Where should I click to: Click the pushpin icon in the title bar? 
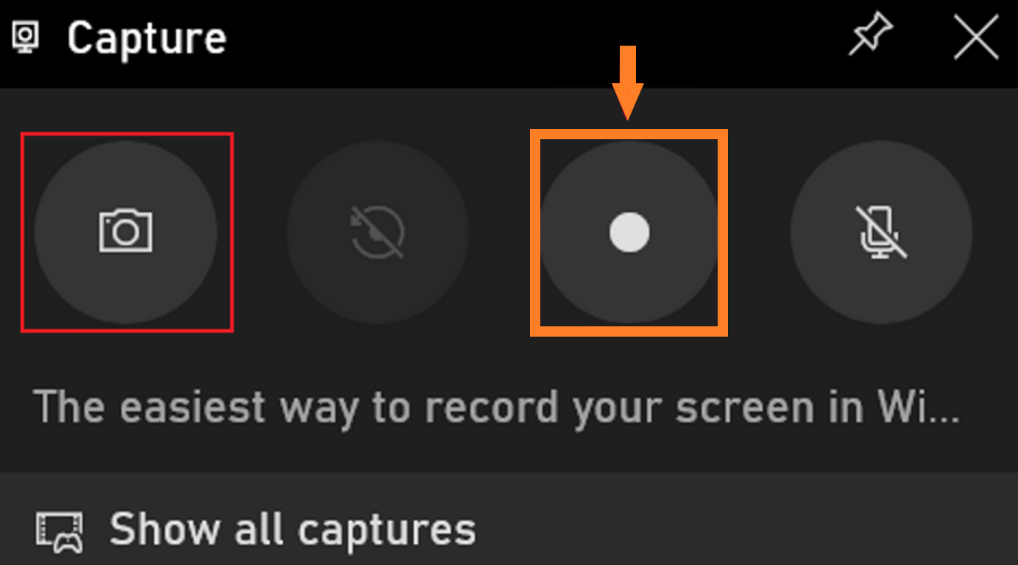point(871,36)
